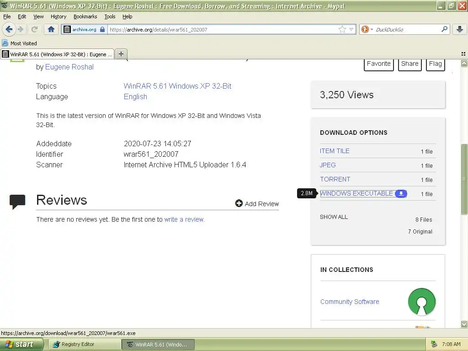468x351 pixels.
Task: Click the green Community Software thumbnail
Action: [x=421, y=302]
